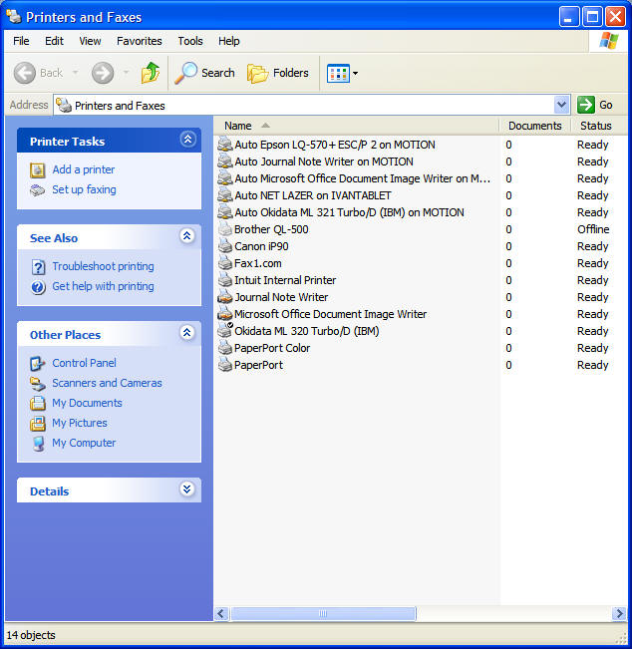Sort list by the Name column header
This screenshot has height=649, width=632.
239,126
